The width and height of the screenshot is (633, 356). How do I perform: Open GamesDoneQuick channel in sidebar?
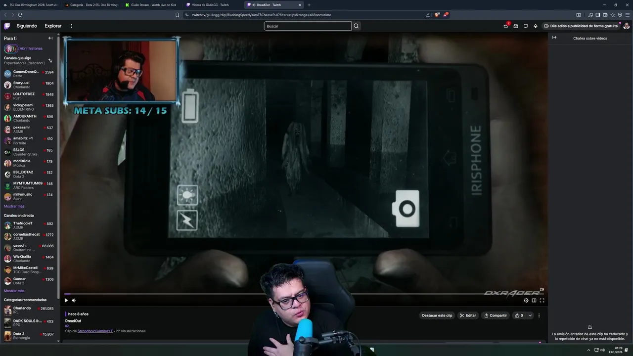(29, 74)
